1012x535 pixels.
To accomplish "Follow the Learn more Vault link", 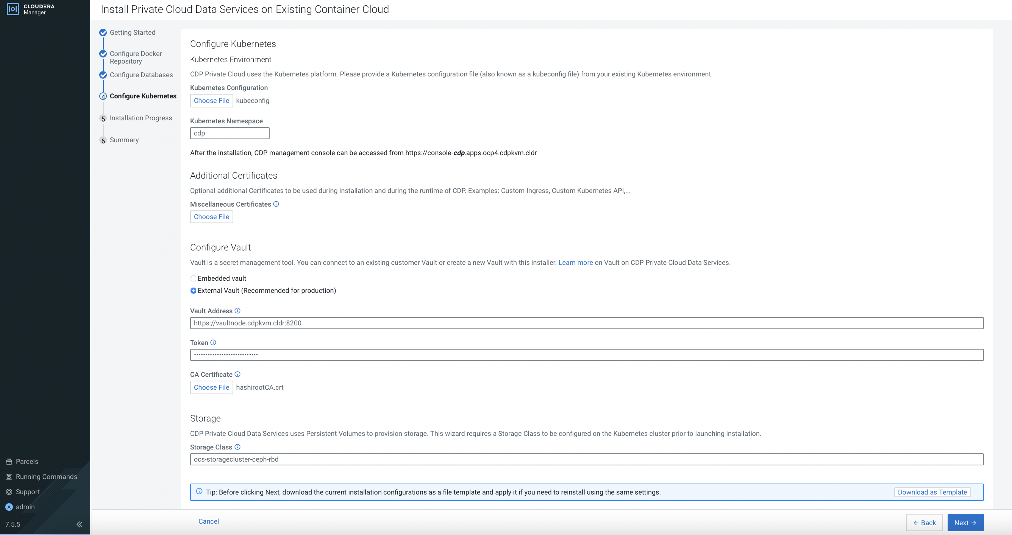I will click(x=576, y=263).
